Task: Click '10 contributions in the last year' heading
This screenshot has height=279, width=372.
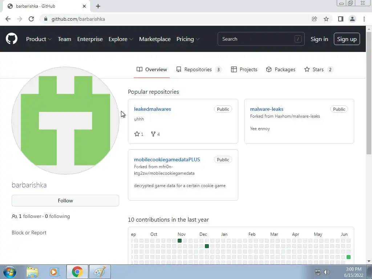Action: point(168,220)
